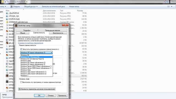Select Windows NT 4.0 (Service Pack 5)

pyautogui.click(x=37, y=59)
